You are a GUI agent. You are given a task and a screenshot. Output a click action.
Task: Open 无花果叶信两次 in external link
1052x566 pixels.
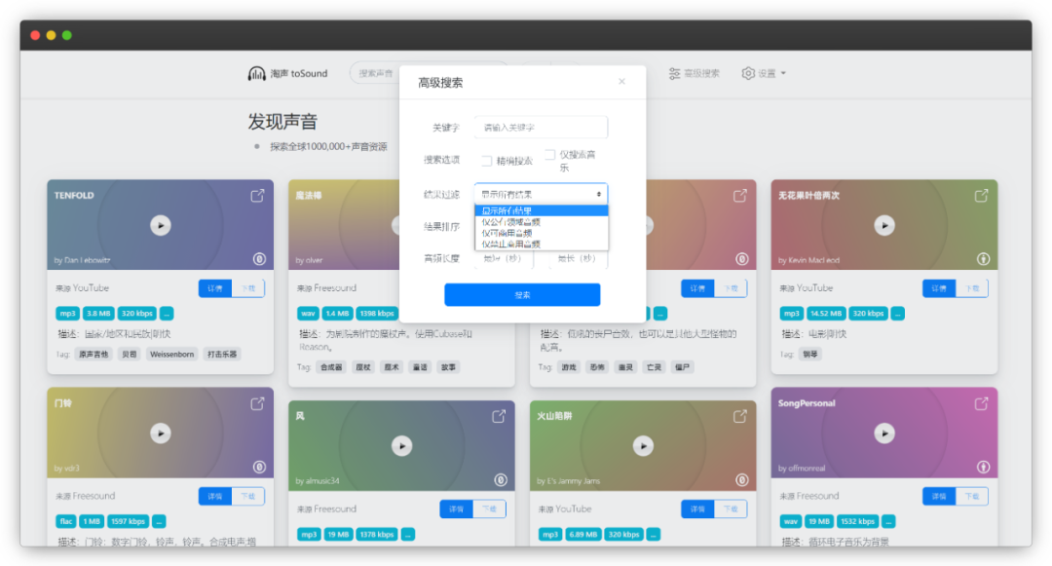click(981, 195)
